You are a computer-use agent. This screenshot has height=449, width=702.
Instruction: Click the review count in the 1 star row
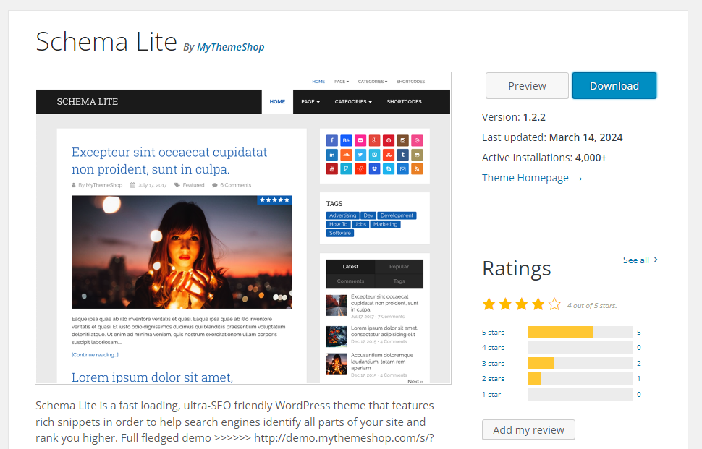(x=639, y=395)
